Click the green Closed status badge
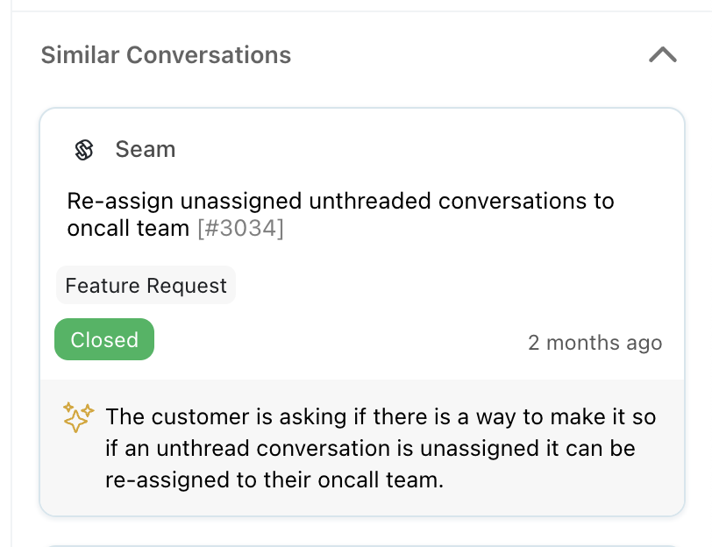Viewport: 712px width, 547px height. click(104, 339)
